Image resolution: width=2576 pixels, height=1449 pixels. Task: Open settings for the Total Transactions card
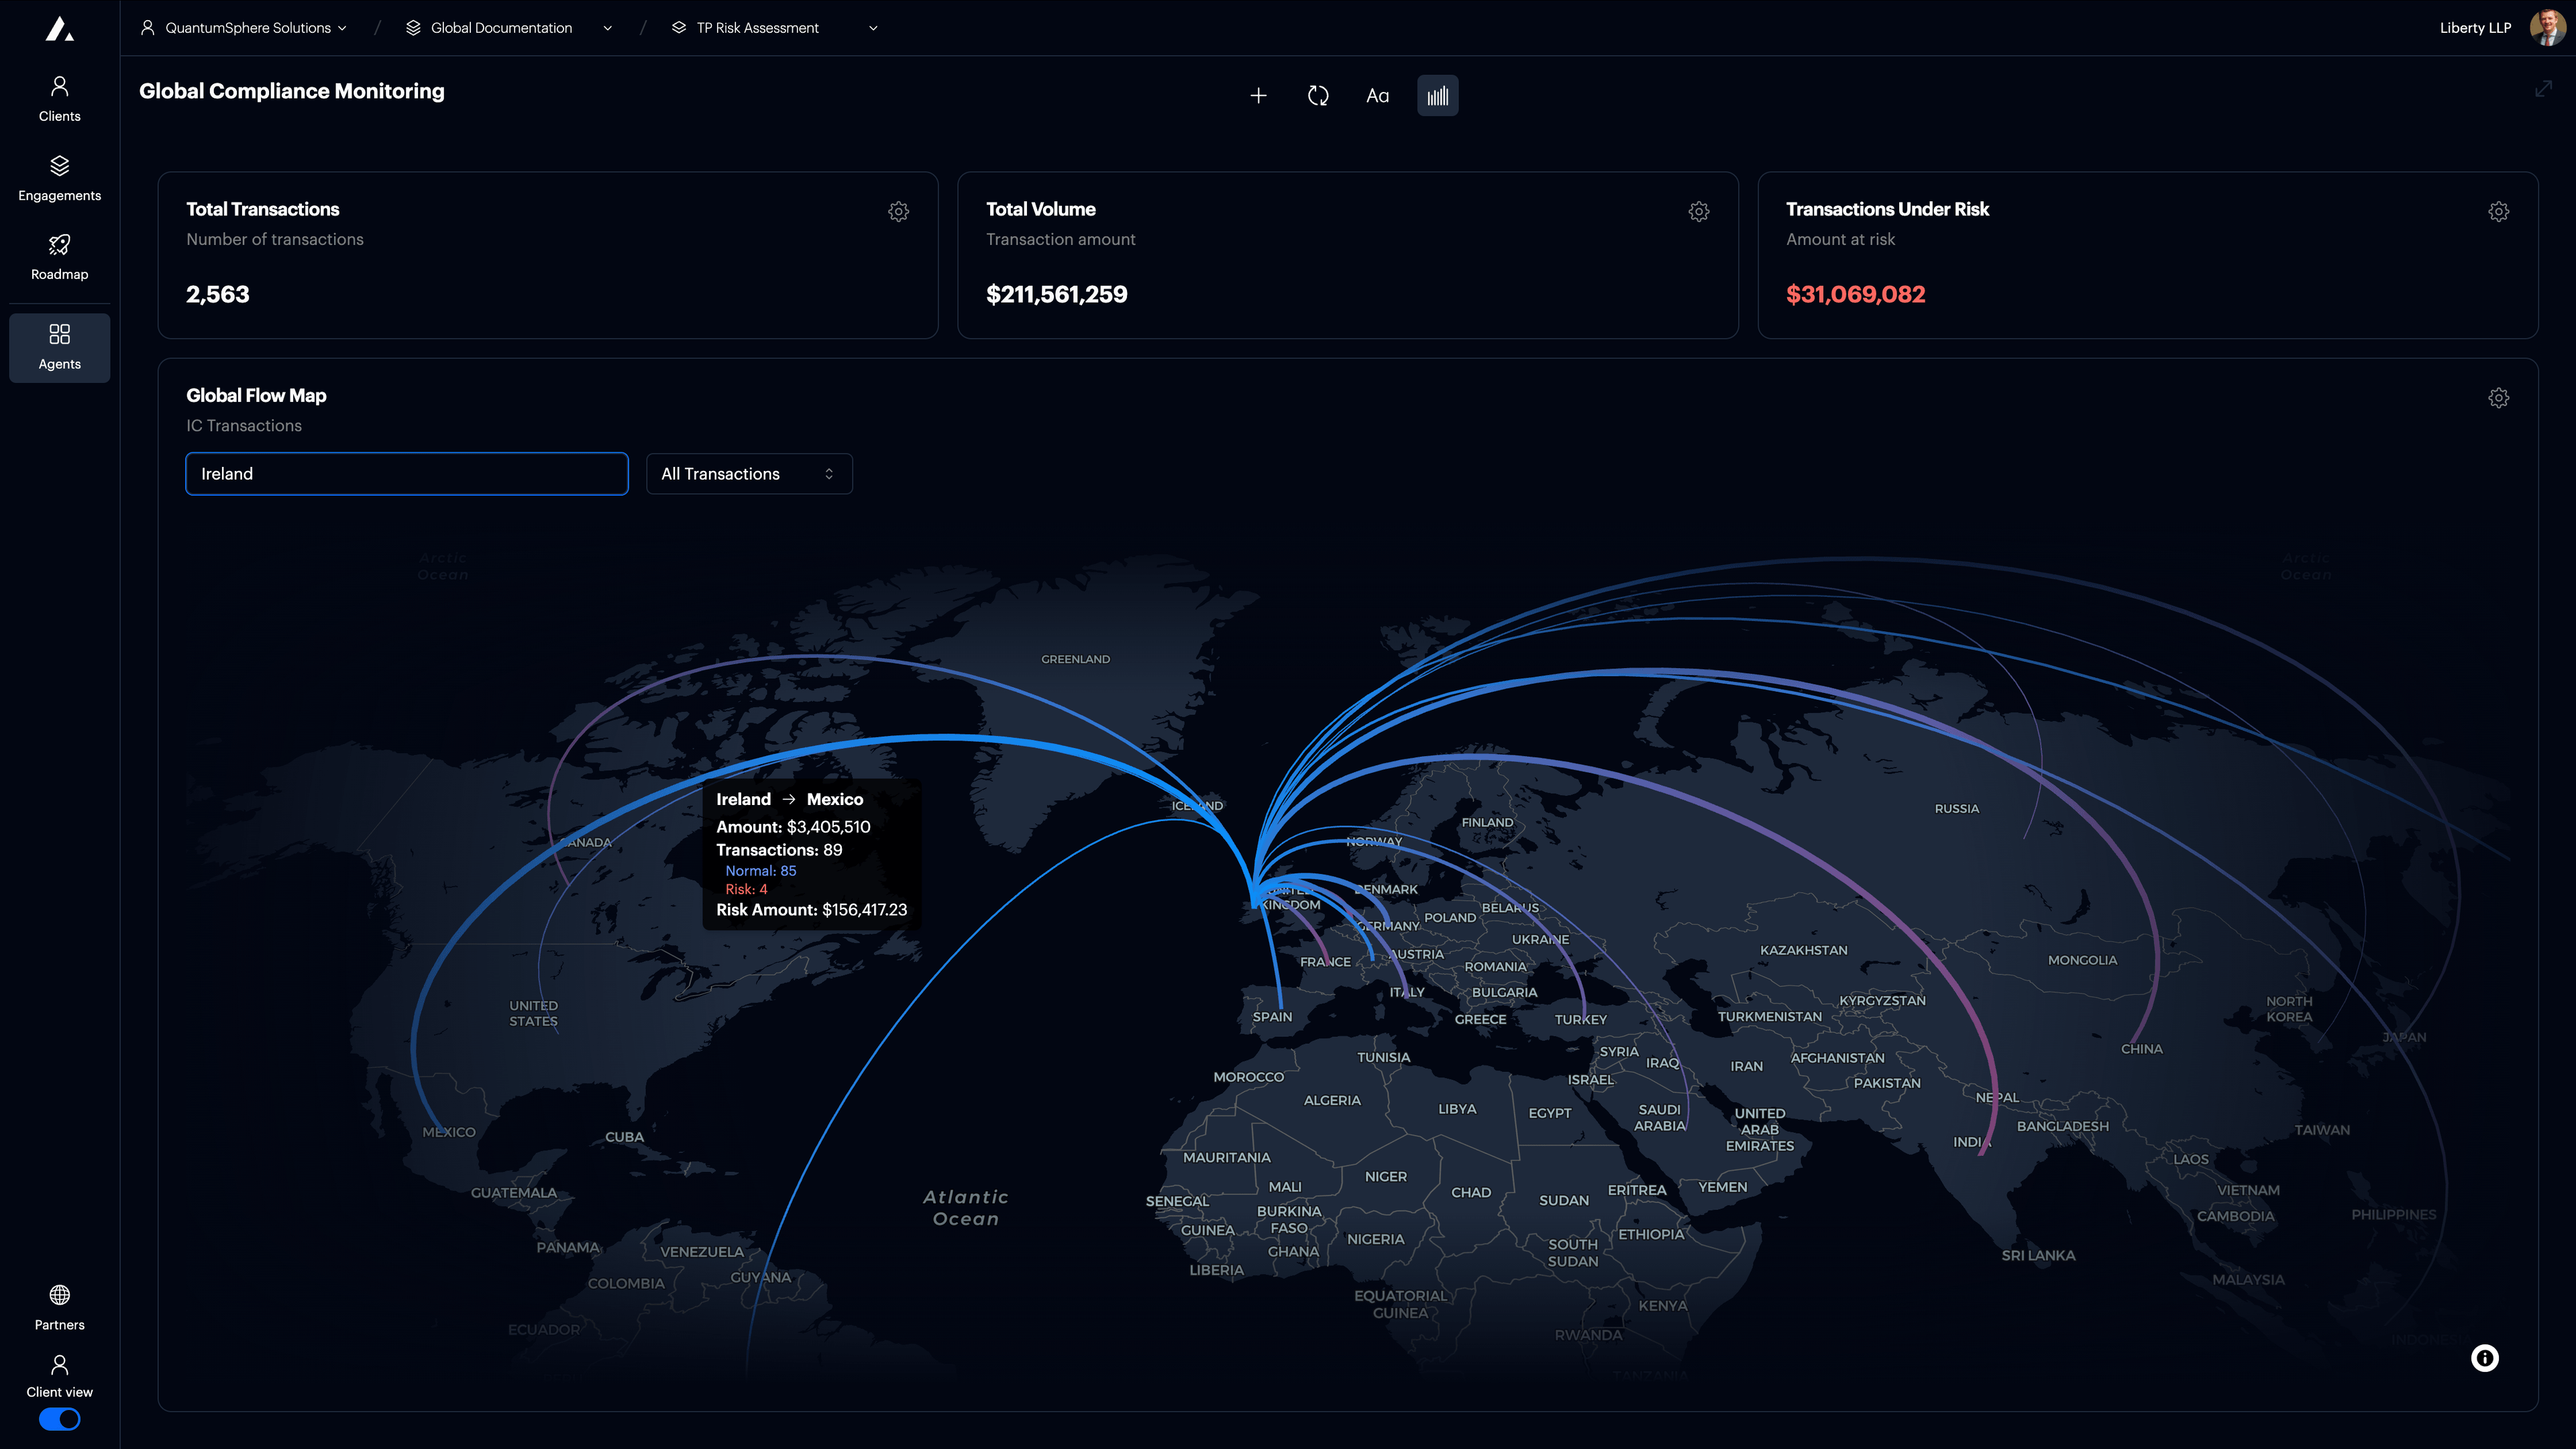click(x=898, y=211)
